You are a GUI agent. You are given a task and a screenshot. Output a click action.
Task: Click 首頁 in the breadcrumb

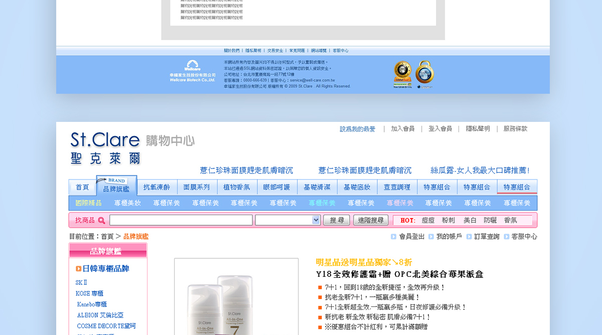pos(107,236)
